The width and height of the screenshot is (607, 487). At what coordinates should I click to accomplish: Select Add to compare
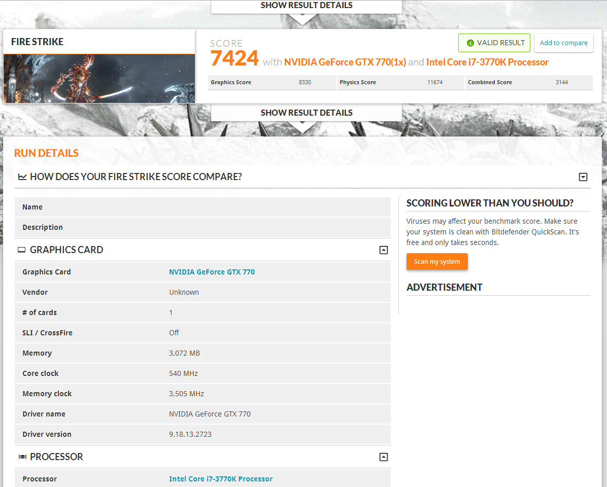click(563, 43)
